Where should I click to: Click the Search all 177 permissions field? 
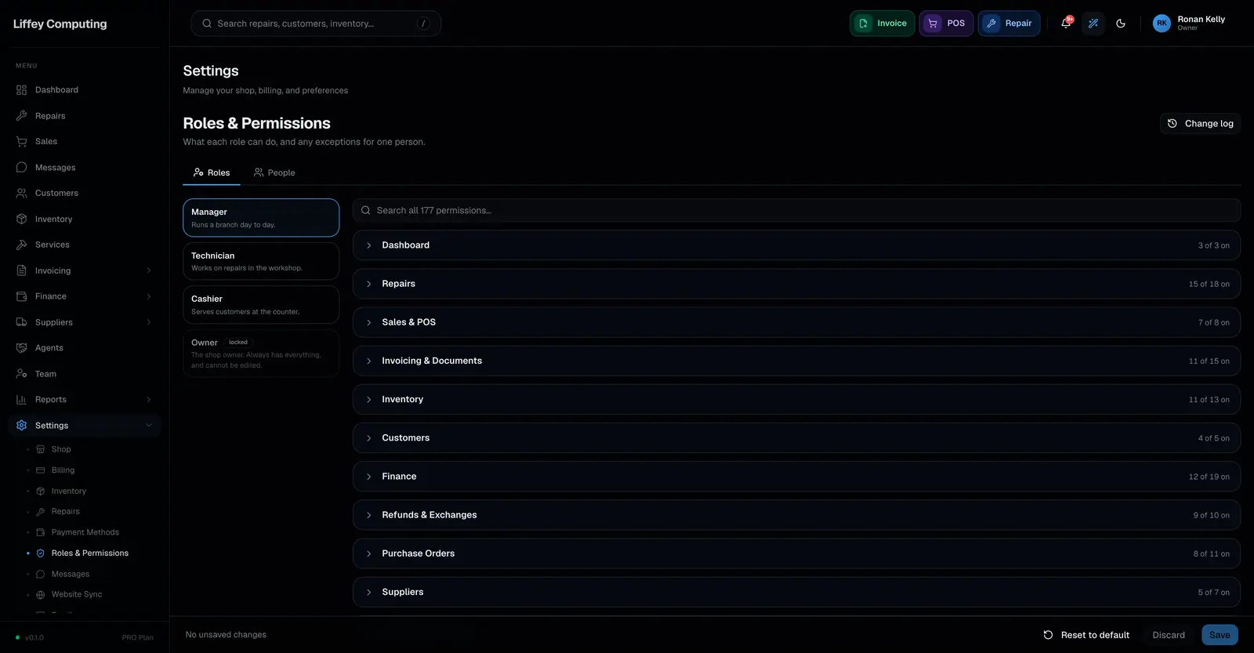pyautogui.click(x=796, y=210)
